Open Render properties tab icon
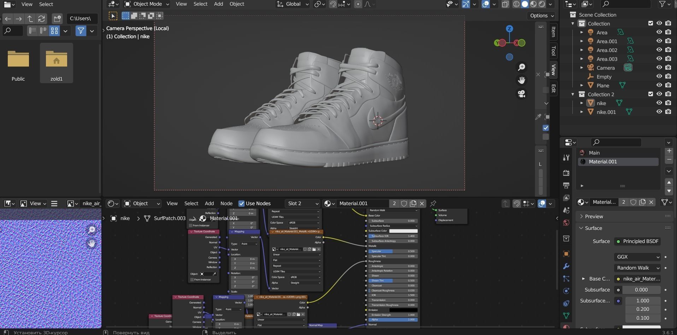This screenshot has width=677, height=335. click(x=566, y=173)
